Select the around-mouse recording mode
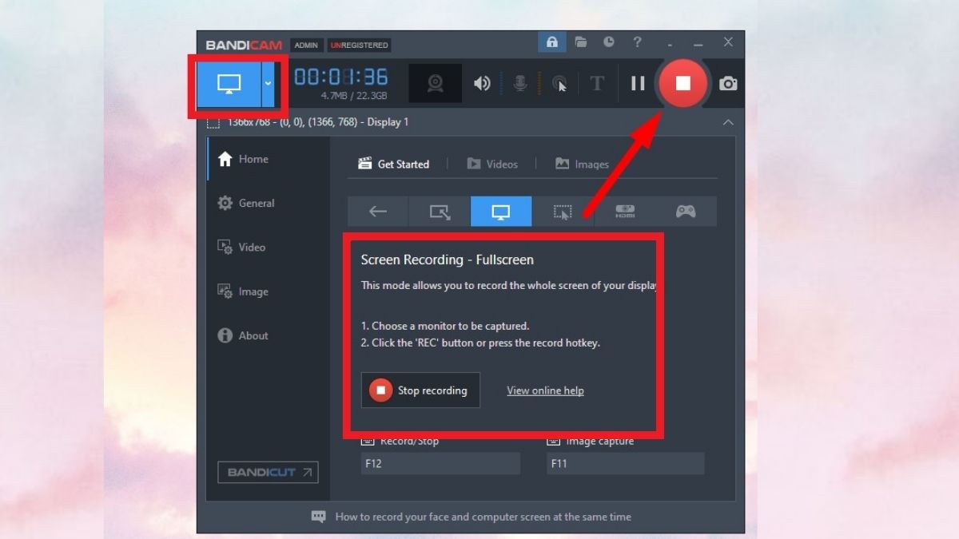 [x=563, y=212]
